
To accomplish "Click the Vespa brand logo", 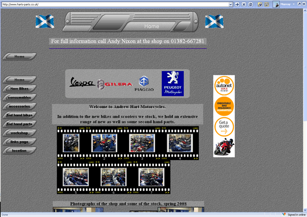I will pos(82,82).
